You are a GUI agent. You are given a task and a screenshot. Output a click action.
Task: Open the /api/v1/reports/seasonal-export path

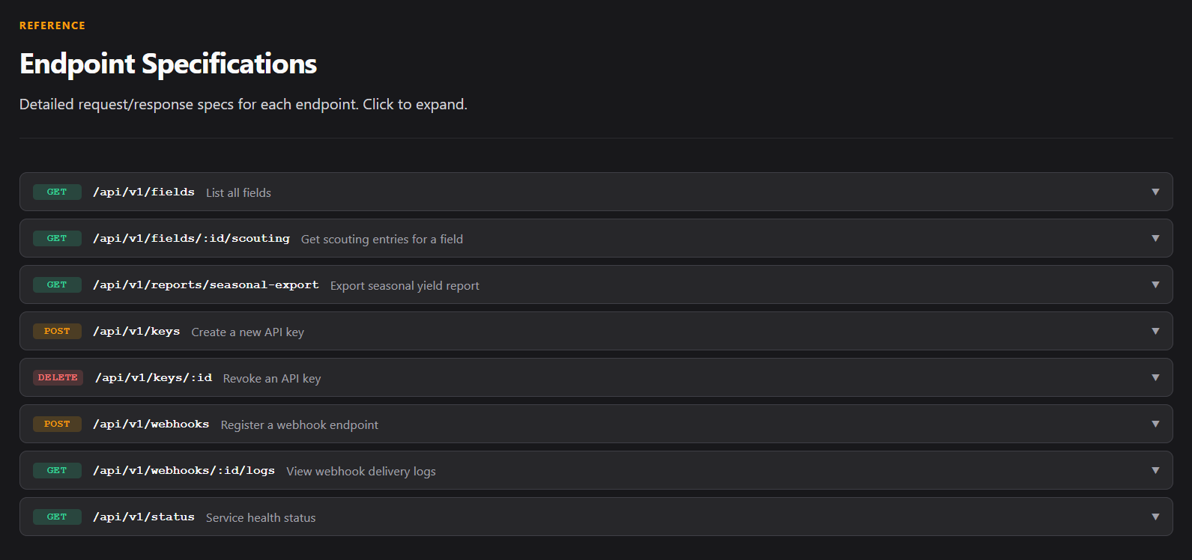(x=206, y=285)
